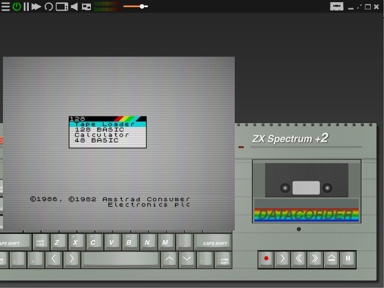Click the left-hand CAPS SHIFT key
The image size is (384, 288).
[x=15, y=242]
